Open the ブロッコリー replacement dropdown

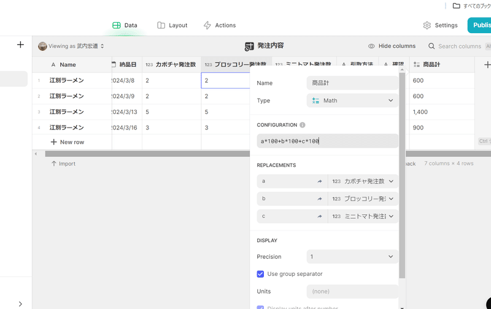click(x=363, y=199)
